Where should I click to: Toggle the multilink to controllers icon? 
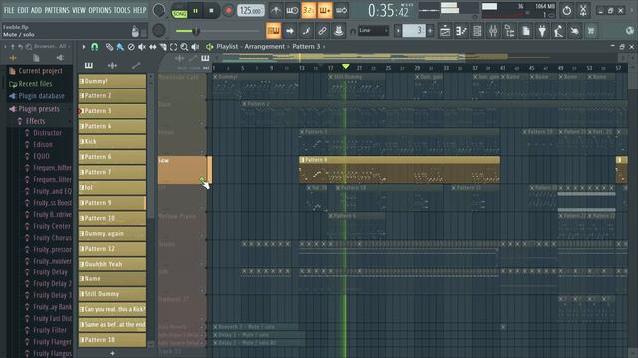(322, 31)
